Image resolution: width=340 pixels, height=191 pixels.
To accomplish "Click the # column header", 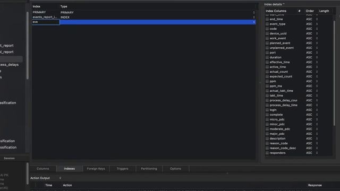I will coord(299,11).
